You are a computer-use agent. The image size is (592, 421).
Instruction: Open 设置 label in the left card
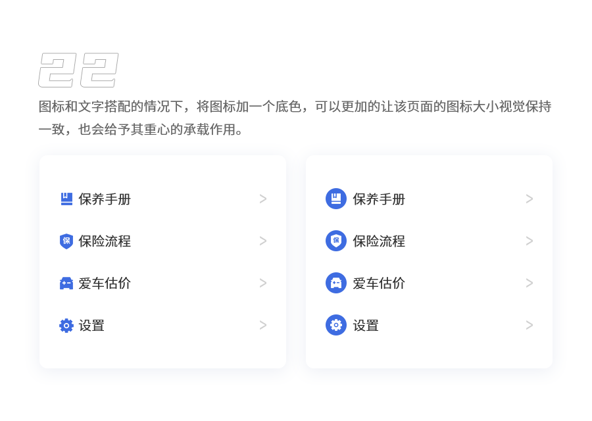pos(91,325)
